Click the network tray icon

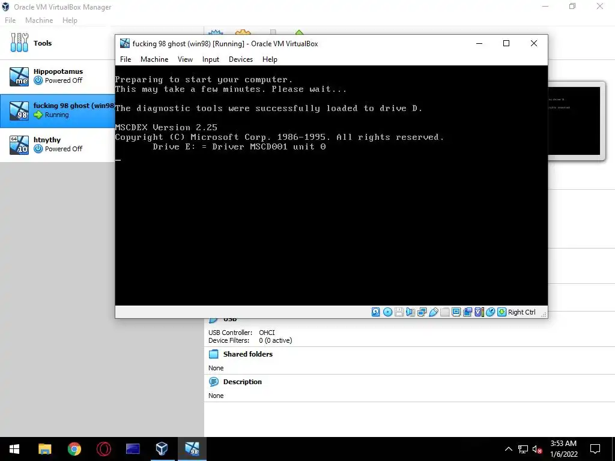(523, 449)
